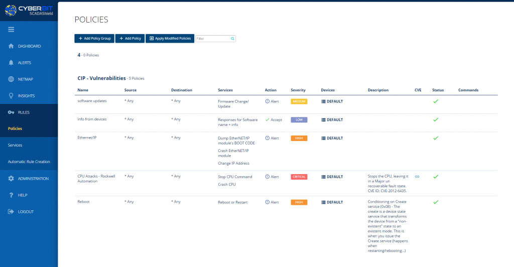Image resolution: width=514 pixels, height=267 pixels.
Task: Click the Dashboard home icon
Action: [x=11, y=46]
